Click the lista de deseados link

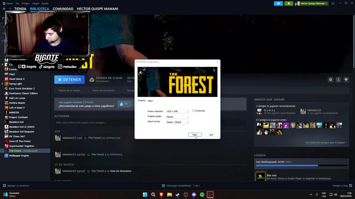121,171
